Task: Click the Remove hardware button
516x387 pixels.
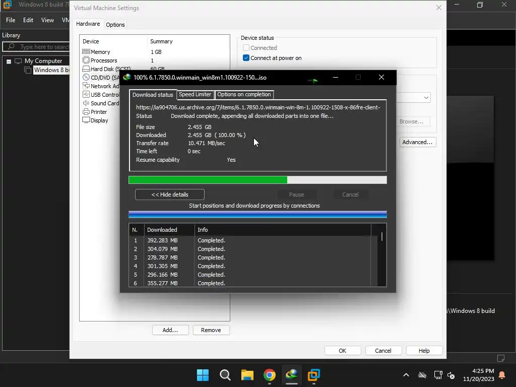Action: [211, 330]
